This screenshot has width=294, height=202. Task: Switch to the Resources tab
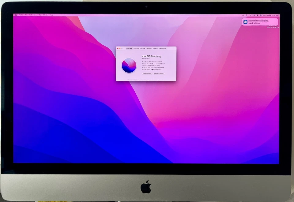163,49
